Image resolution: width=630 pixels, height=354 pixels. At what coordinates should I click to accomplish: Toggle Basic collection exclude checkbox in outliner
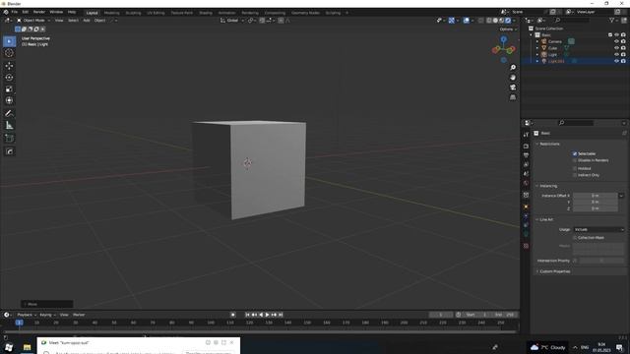(610, 35)
